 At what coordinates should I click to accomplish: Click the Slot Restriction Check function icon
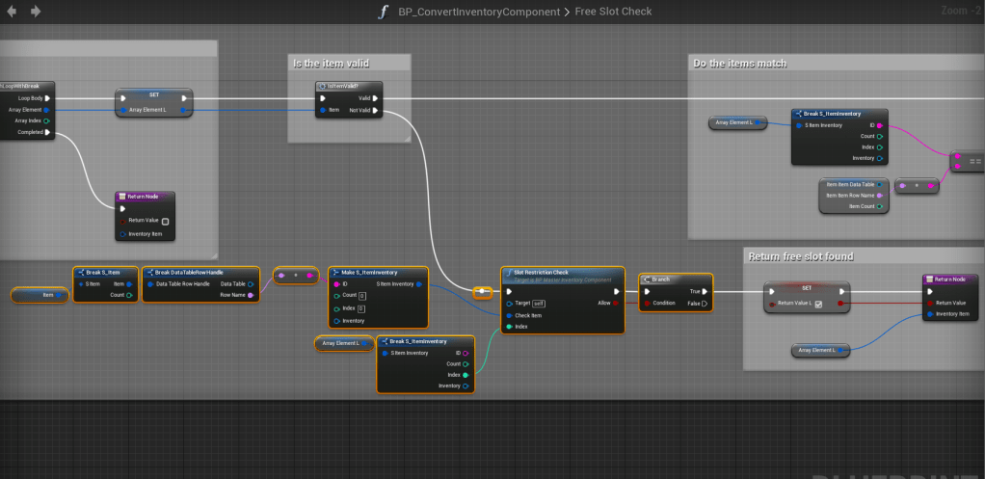coord(508,272)
